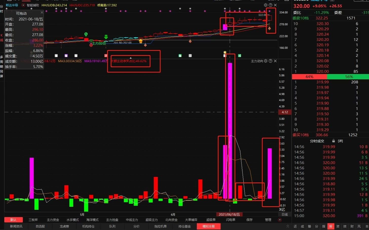The height and width of the screenshot is (230, 369).
Task: Click the 2021/06/18/五 date marker on axis
Action: tap(229, 214)
